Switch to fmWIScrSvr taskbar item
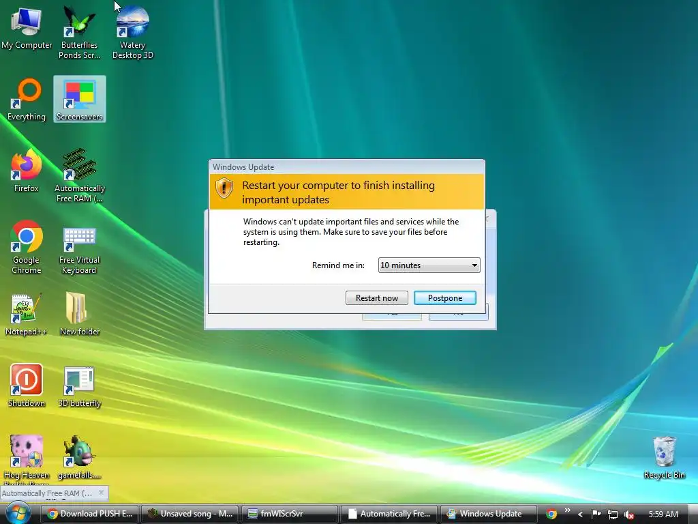This screenshot has width=698, height=524. click(290, 514)
